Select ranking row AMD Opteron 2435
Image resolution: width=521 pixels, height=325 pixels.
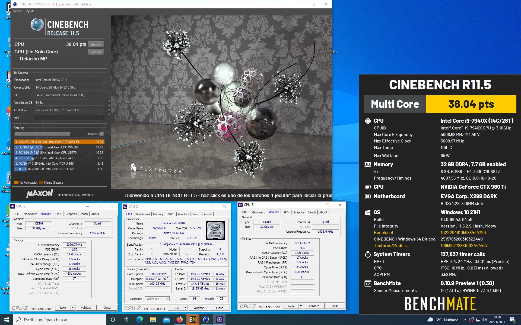59,158
